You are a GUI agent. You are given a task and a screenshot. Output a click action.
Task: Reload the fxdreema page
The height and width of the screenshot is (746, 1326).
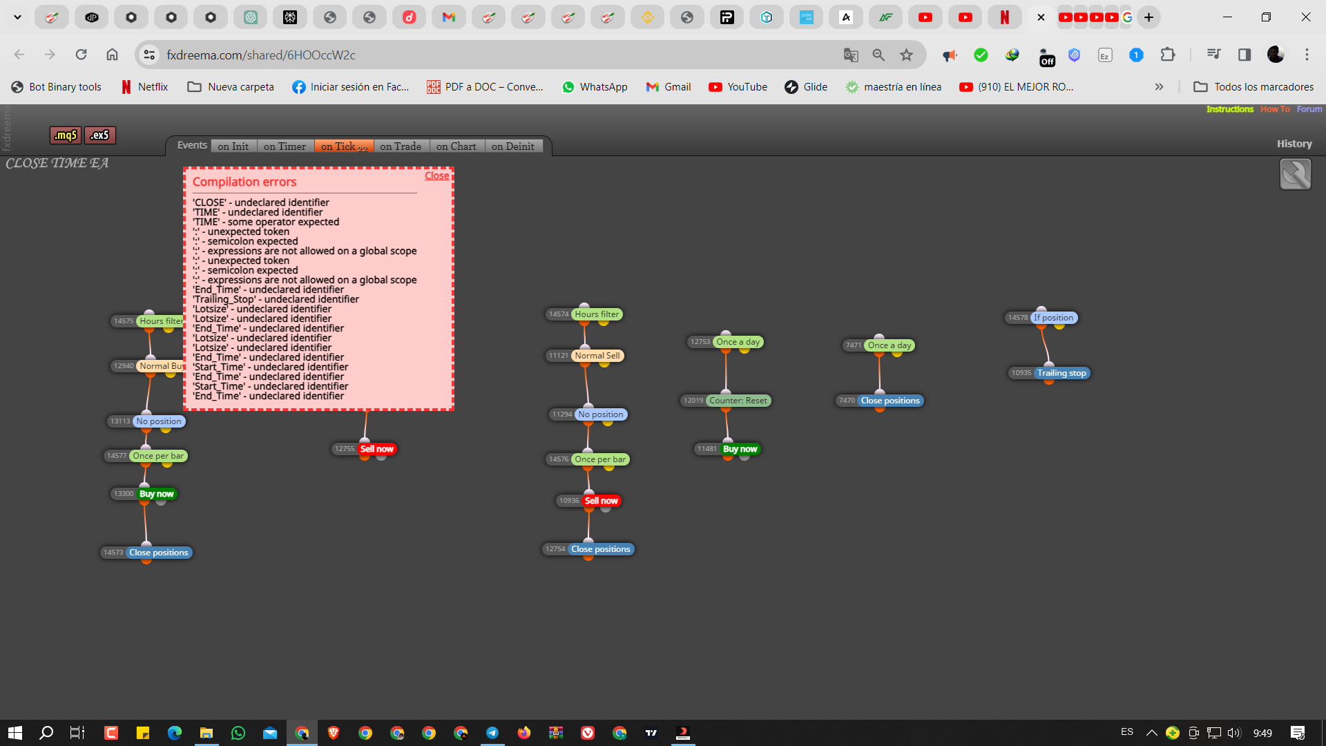pyautogui.click(x=81, y=55)
